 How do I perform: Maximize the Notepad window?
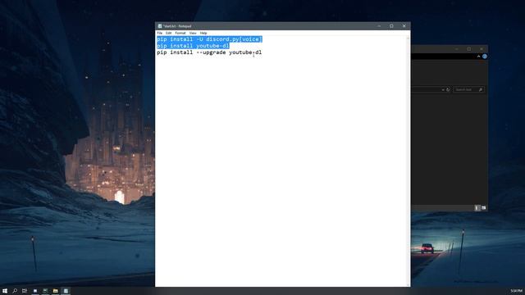[391, 26]
